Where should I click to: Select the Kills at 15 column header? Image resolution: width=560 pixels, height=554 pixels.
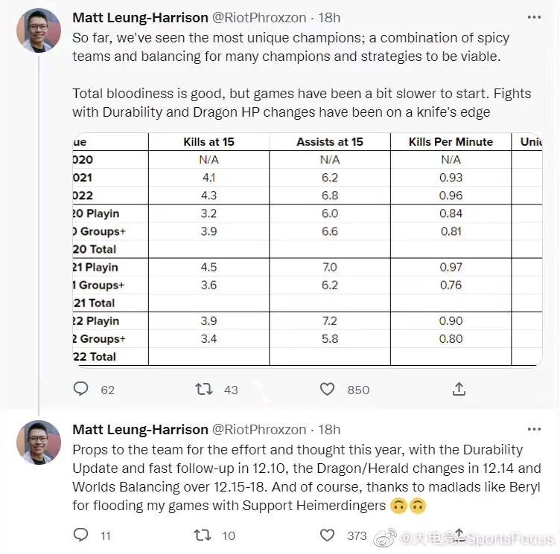pos(209,142)
